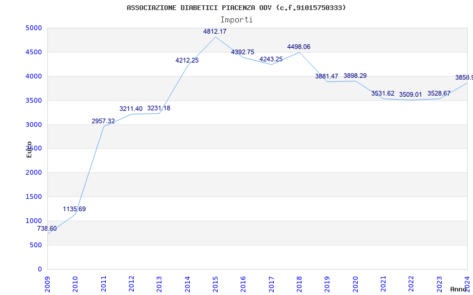Click the 2020 x-axis year label
The image size is (473, 295).
[355, 284]
